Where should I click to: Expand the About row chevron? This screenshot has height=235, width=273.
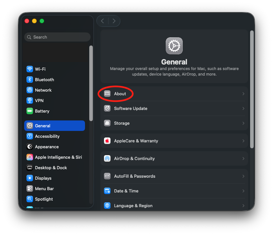tap(243, 94)
